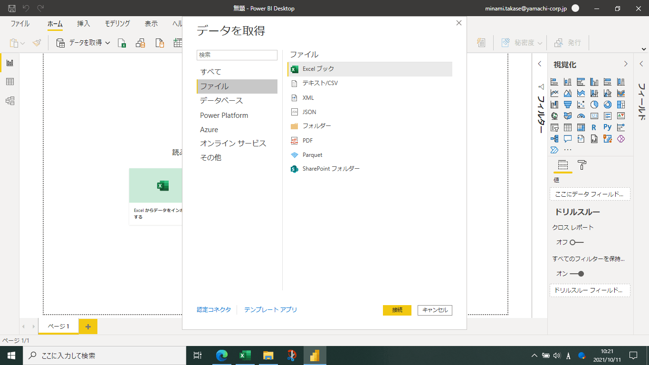Select the Power Automate visual
The image size is (649, 365).
click(x=554, y=150)
